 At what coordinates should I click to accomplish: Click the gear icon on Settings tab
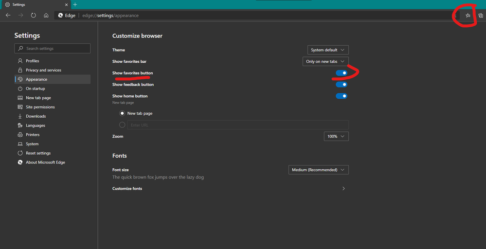pyautogui.click(x=7, y=5)
